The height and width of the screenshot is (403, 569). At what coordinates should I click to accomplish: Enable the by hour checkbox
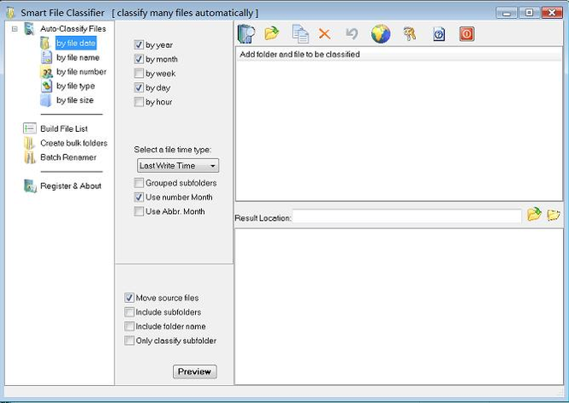pyautogui.click(x=139, y=102)
